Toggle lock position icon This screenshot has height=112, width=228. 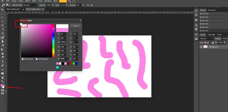[x=210, y=43]
